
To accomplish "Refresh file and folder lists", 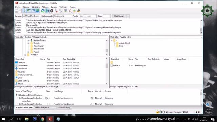I will click(x=43, y=11).
